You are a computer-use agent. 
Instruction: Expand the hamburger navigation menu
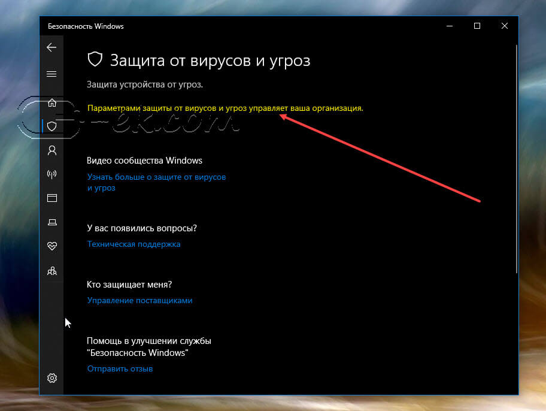(51, 74)
